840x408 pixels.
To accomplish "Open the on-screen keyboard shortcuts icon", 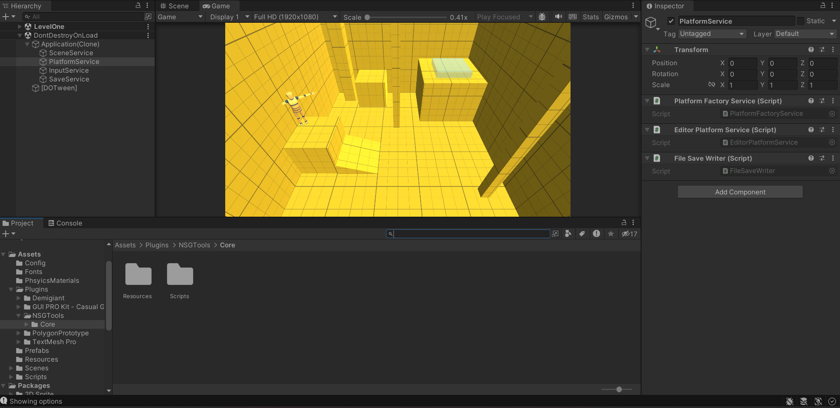I will click(x=573, y=17).
